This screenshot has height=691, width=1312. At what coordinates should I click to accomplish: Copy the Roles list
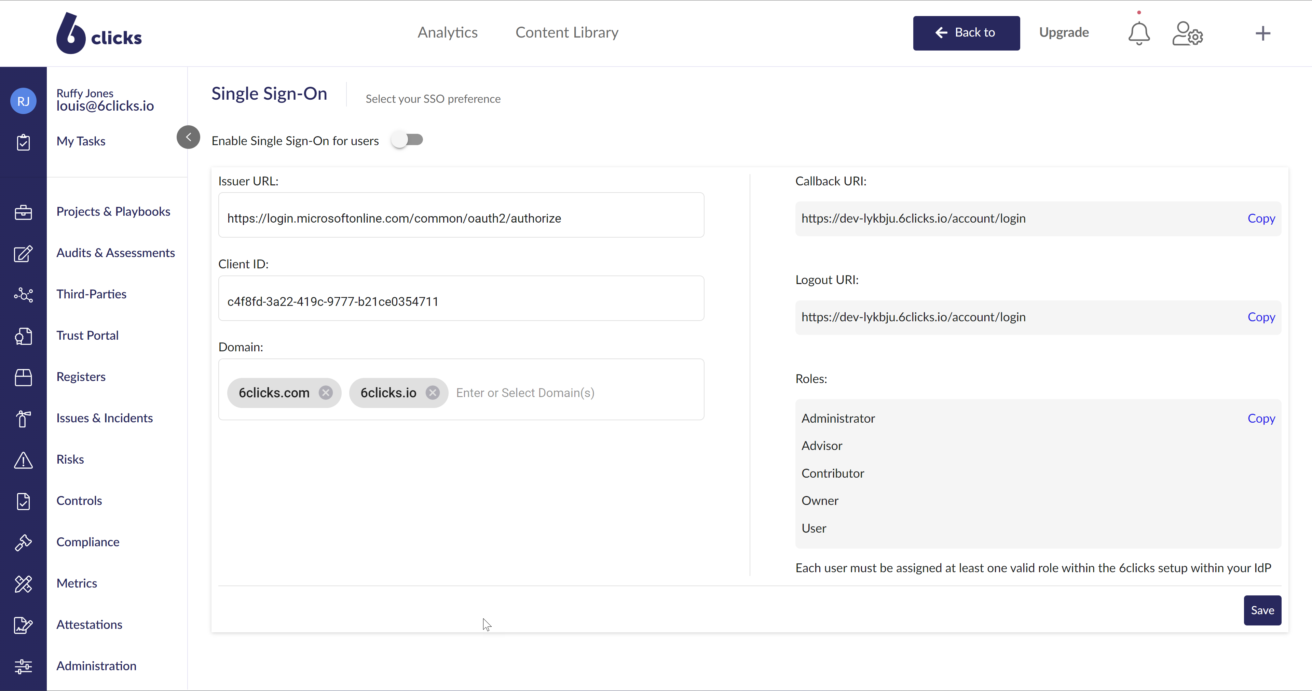pyautogui.click(x=1261, y=418)
